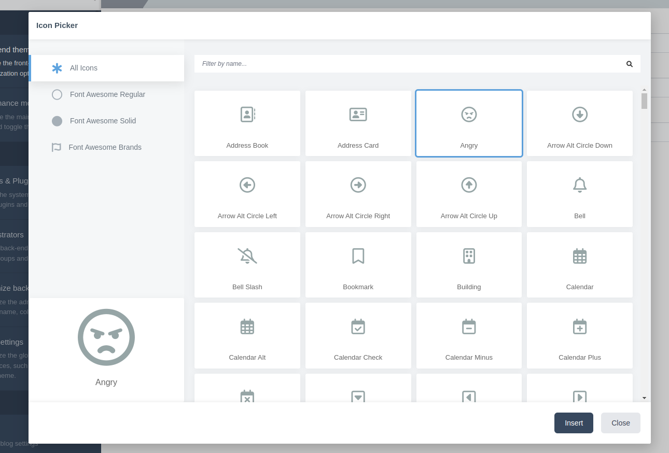Pick the Arrow Alt Circle Up icon
Image resolution: width=669 pixels, height=453 pixels.
[469, 194]
